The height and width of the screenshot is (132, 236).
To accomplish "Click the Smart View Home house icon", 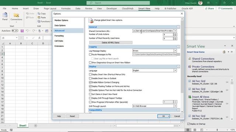I will [224, 52].
